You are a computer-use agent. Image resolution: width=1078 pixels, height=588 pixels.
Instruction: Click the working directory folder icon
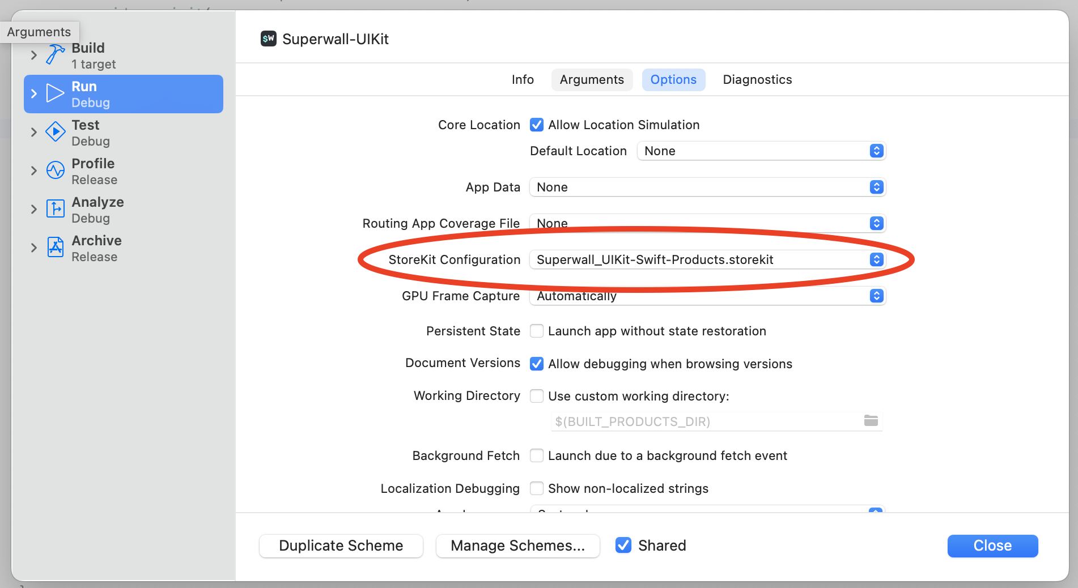coord(871,421)
